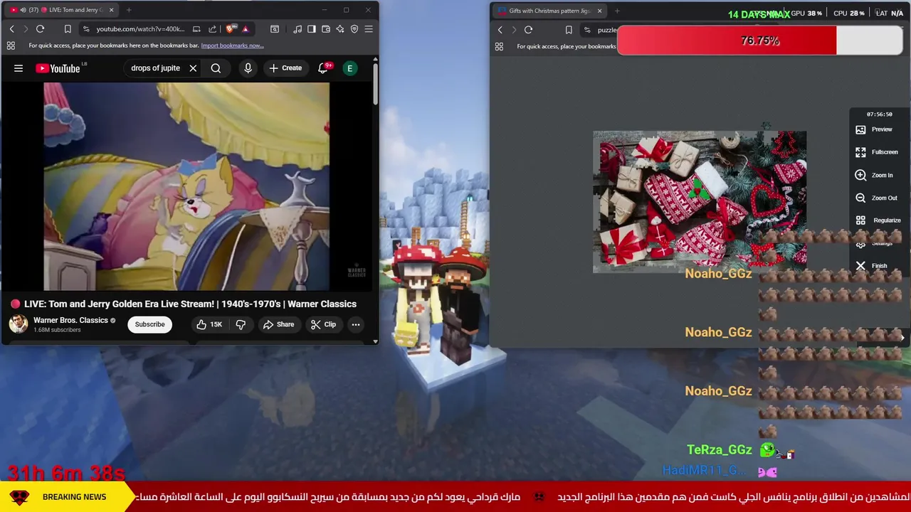Toggle the browser sidebar panel icon
The width and height of the screenshot is (911, 512).
coord(311,29)
